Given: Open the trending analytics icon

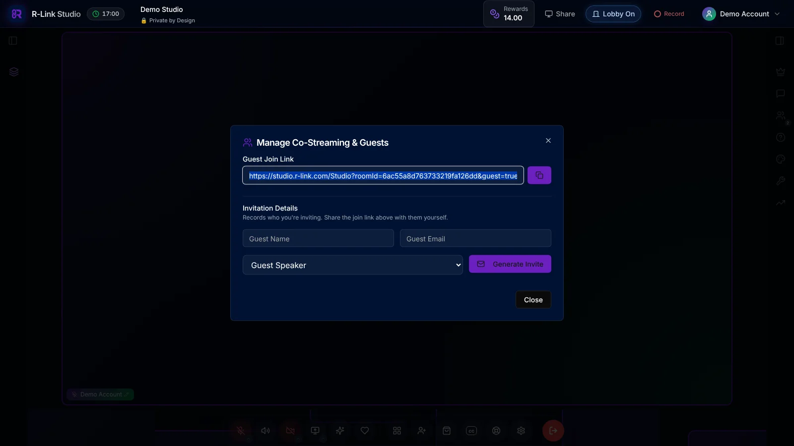Looking at the screenshot, I should [x=781, y=203].
